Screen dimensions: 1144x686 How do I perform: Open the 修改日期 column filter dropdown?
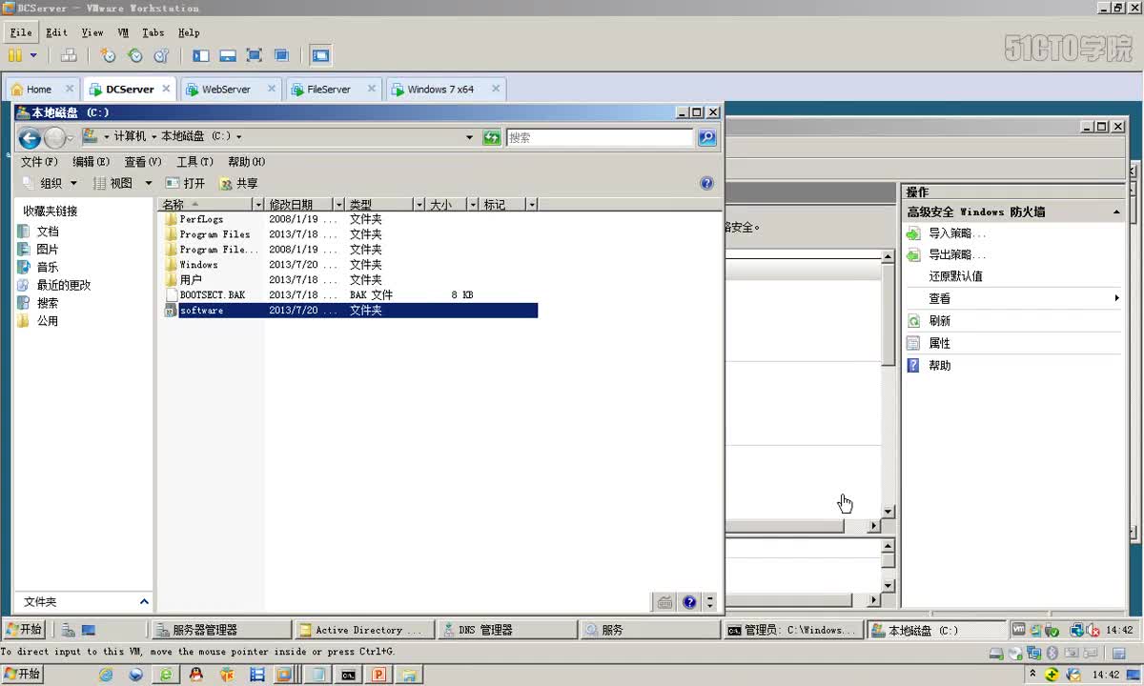point(338,204)
